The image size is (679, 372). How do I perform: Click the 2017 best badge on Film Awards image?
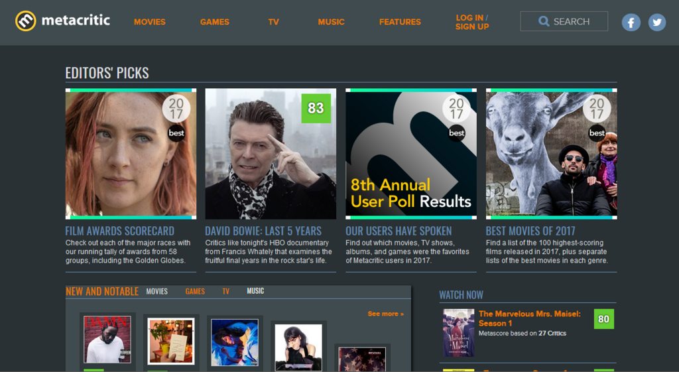(x=176, y=118)
